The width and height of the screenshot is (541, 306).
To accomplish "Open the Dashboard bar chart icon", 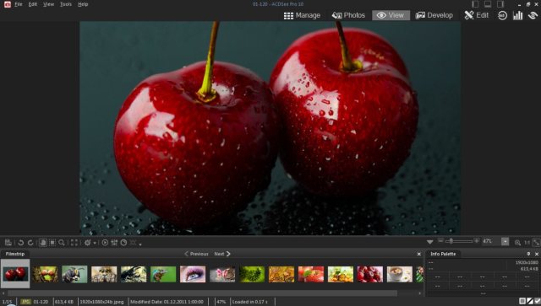I will [x=517, y=15].
